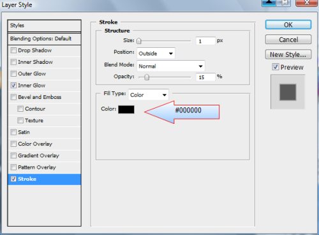
Task: Tick the Pattern Overlay checkbox
Action: (13, 167)
